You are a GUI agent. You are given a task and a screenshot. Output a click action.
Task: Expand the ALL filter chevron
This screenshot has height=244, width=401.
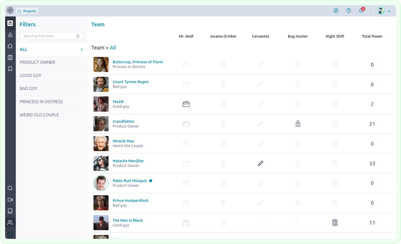81,49
